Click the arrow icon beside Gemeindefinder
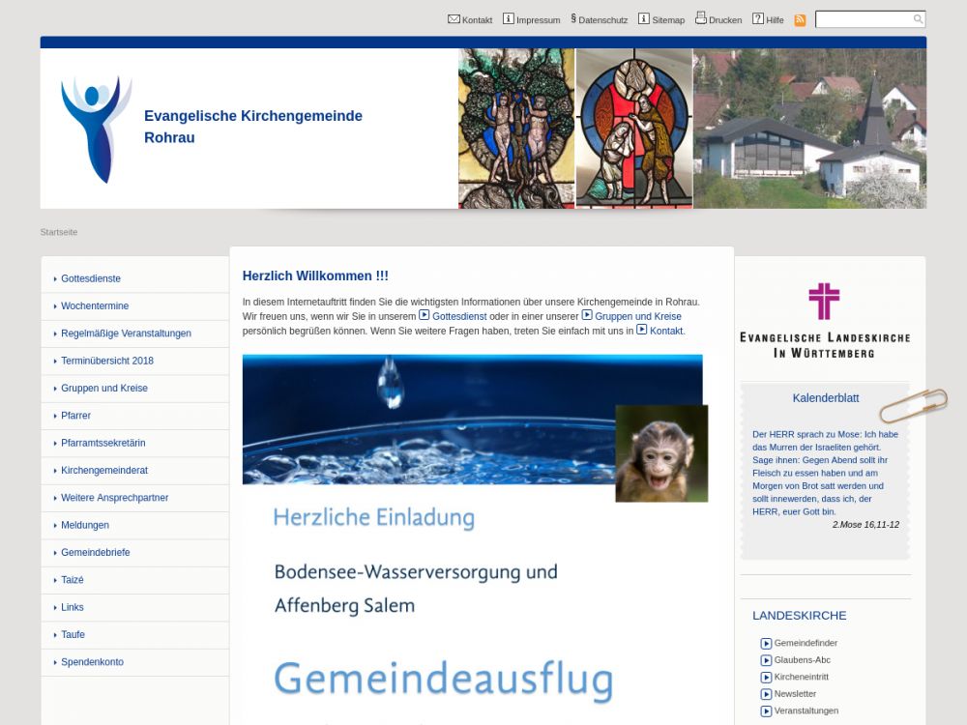The height and width of the screenshot is (725, 967). pyautogui.click(x=766, y=644)
